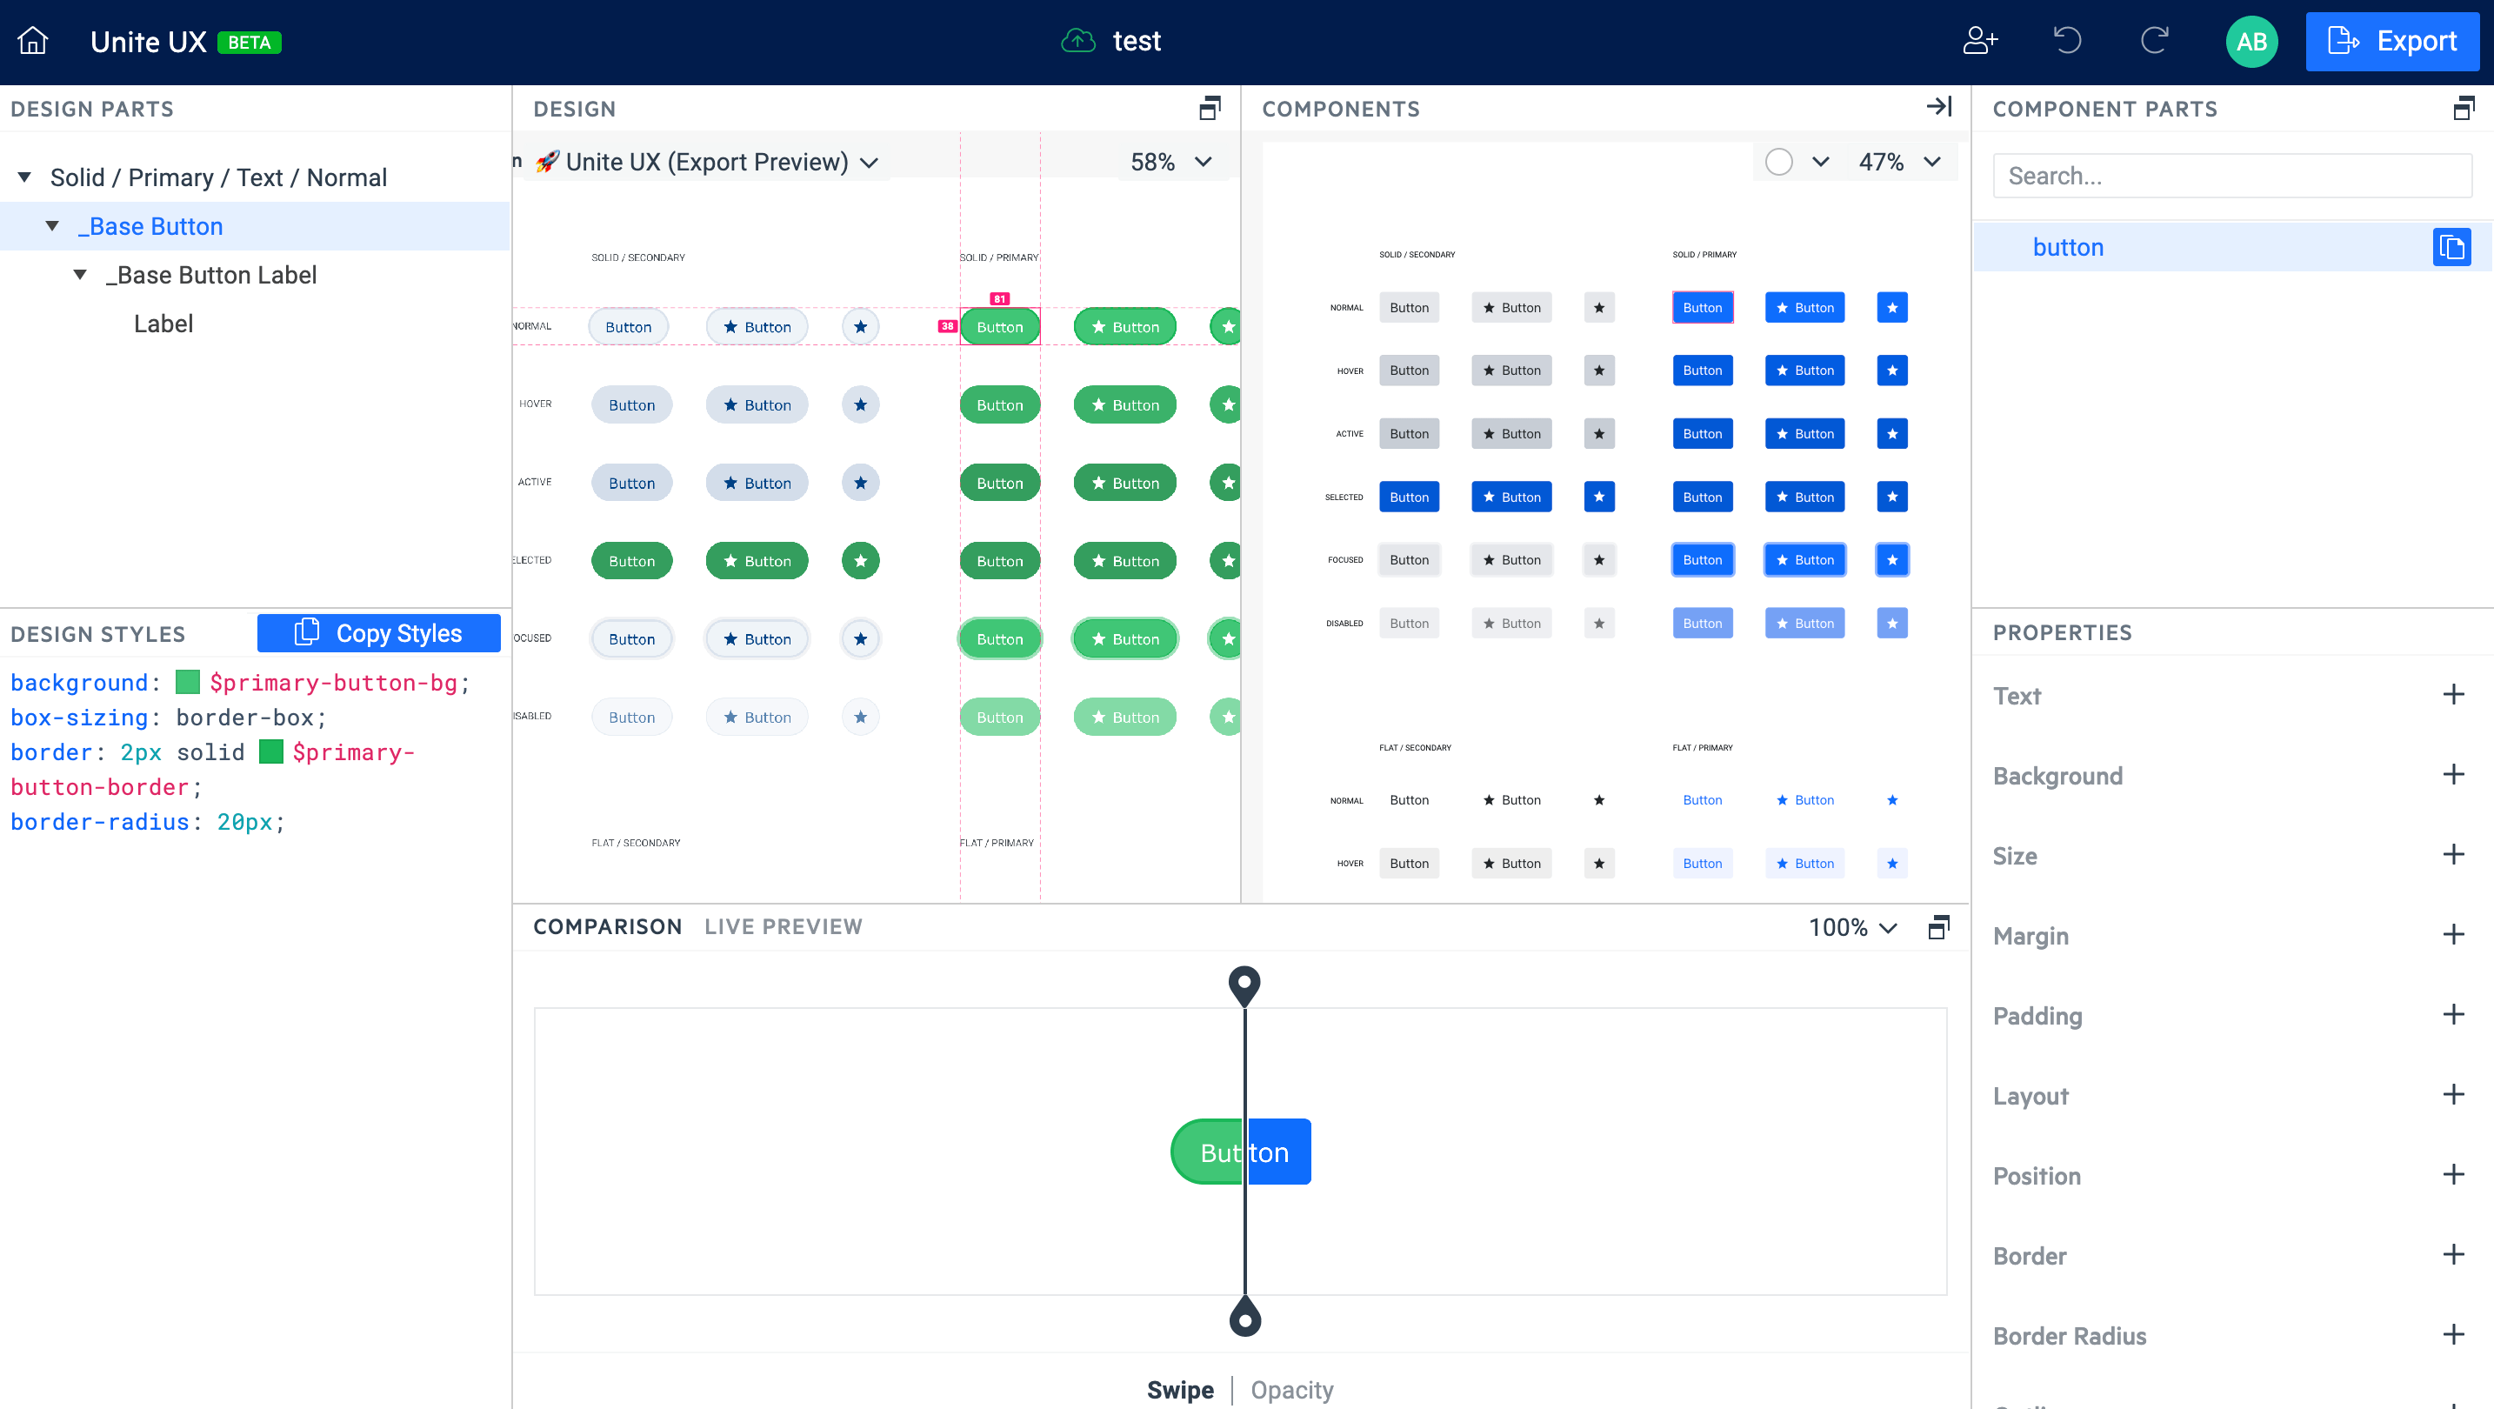
Task: Add a Text property
Action: click(x=2453, y=694)
